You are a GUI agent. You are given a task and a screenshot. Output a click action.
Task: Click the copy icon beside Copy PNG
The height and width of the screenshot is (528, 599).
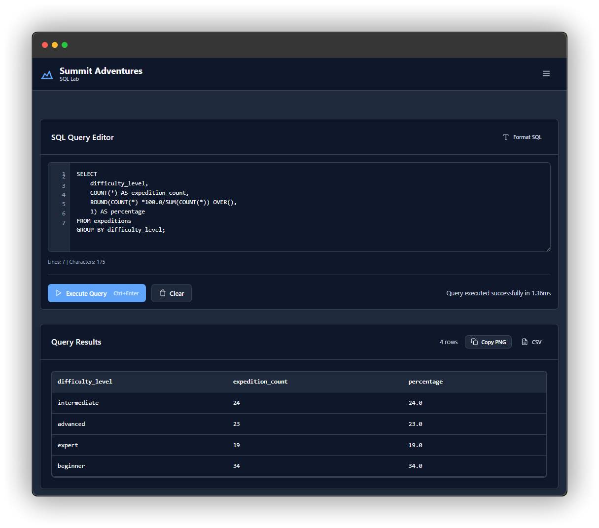(474, 342)
